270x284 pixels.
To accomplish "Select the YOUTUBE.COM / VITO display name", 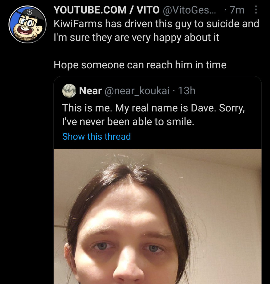I will point(106,10).
